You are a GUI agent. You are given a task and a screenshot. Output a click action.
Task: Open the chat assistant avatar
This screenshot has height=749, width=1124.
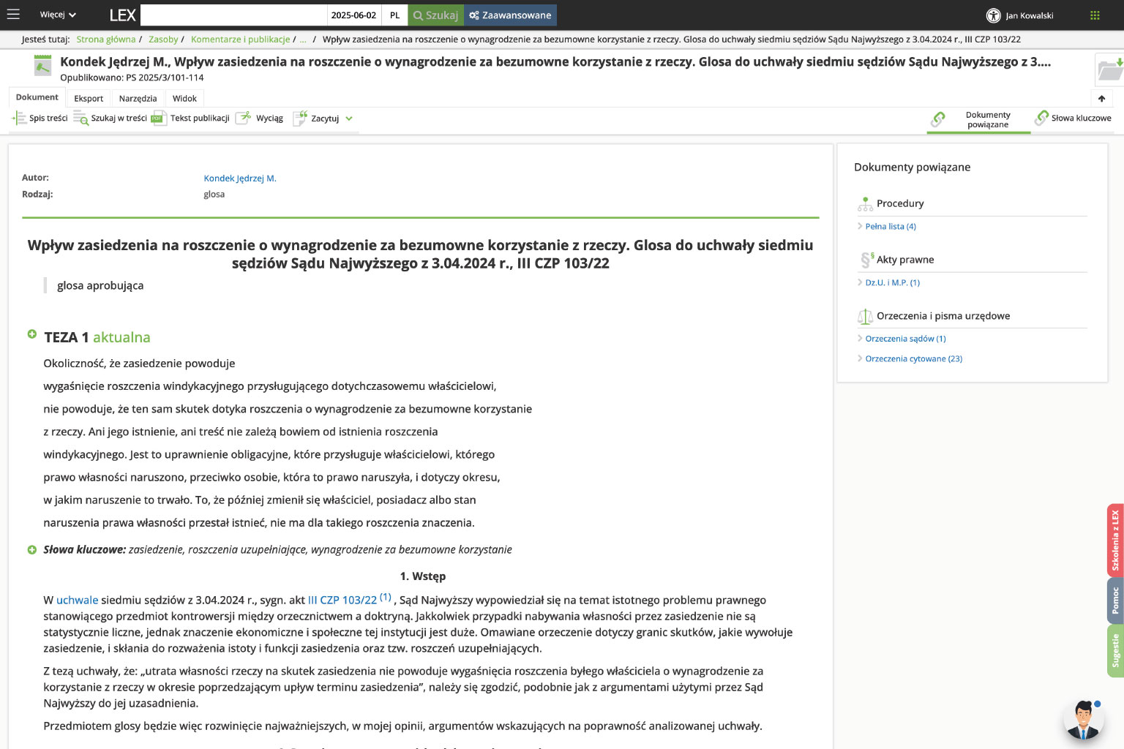pyautogui.click(x=1083, y=720)
